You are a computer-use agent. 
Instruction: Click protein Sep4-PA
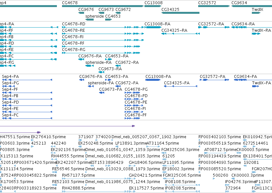tap(11, 77)
